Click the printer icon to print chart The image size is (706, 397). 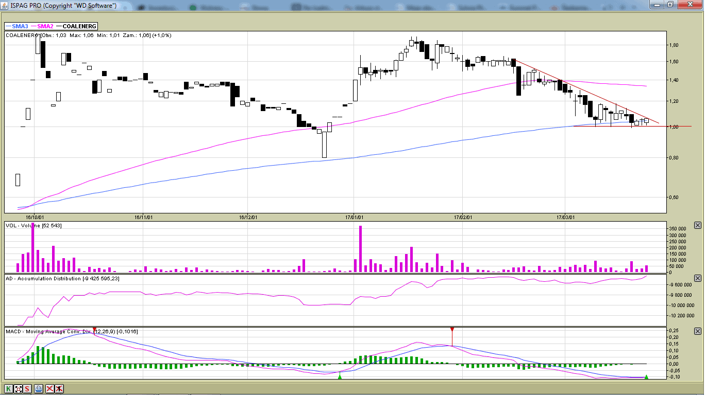point(39,389)
